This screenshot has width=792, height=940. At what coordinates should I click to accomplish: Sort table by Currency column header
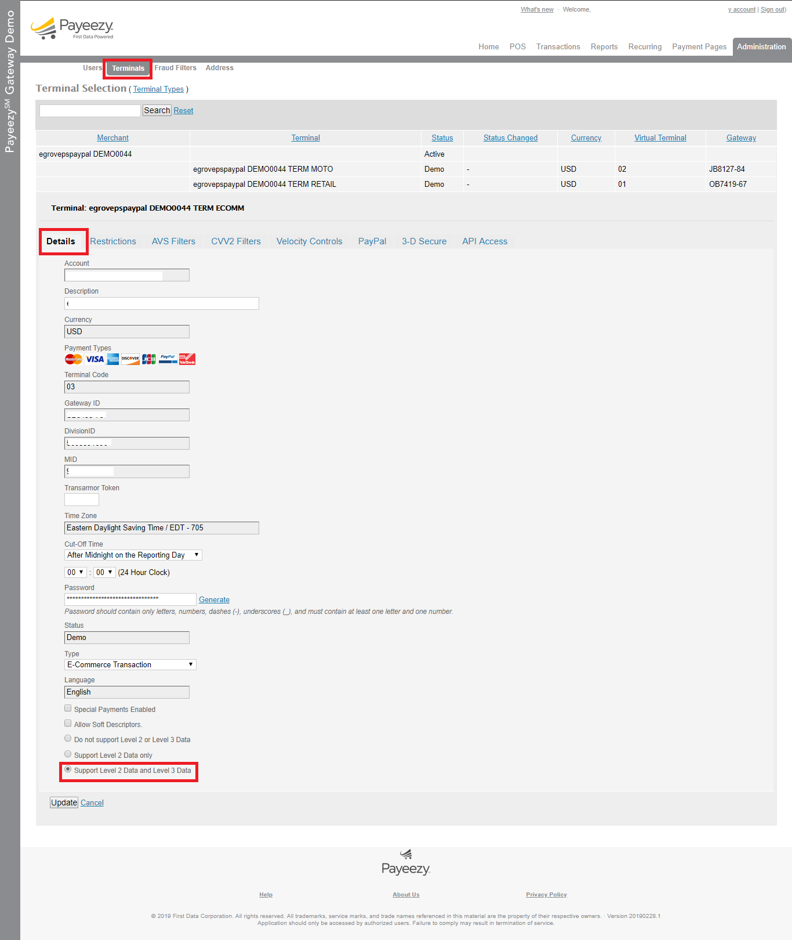pyautogui.click(x=586, y=138)
